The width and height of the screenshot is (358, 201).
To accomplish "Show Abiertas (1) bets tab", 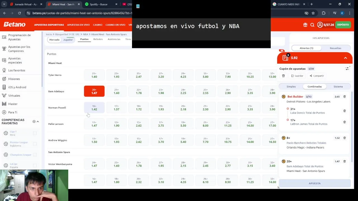I will tap(307, 48).
